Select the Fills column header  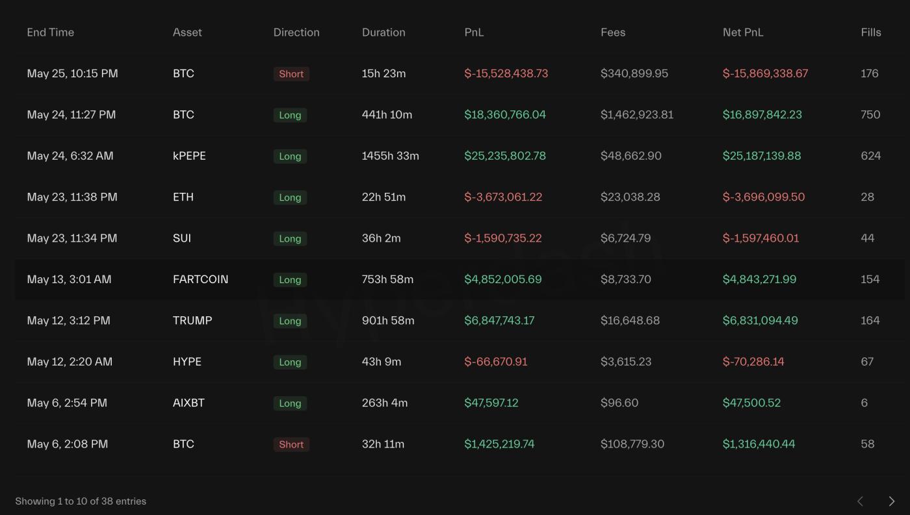870,32
